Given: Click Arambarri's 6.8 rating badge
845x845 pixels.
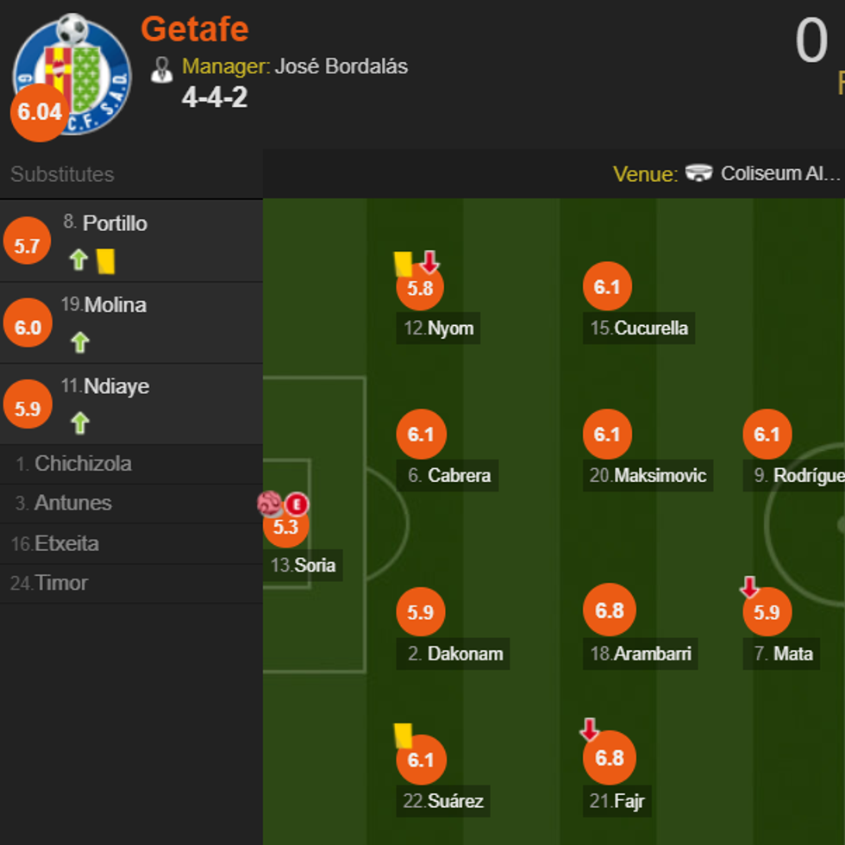Looking at the screenshot, I should point(610,610).
